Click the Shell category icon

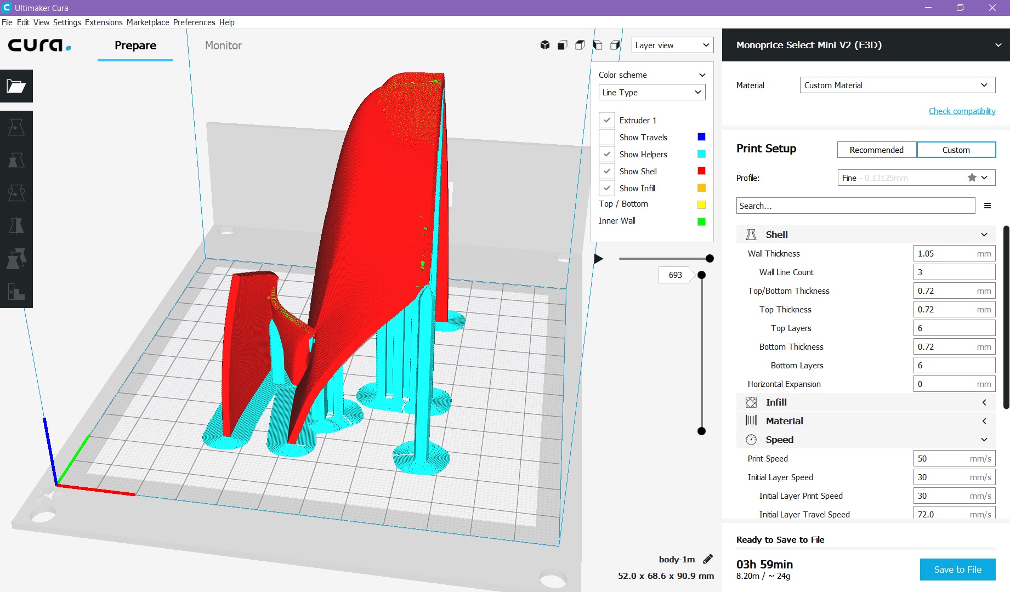point(751,235)
